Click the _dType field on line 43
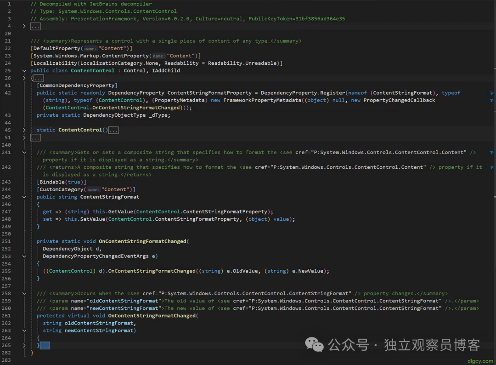Image resolution: width=496 pixels, height=365 pixels. click(158, 115)
